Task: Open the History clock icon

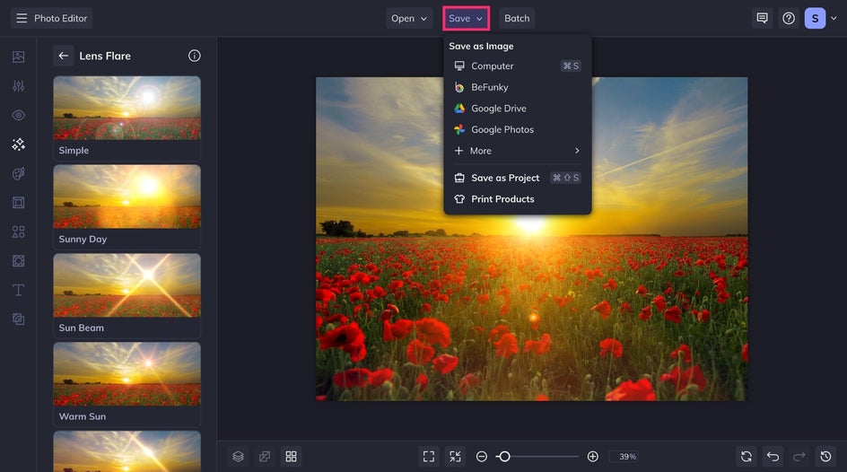Action: pyautogui.click(x=826, y=457)
